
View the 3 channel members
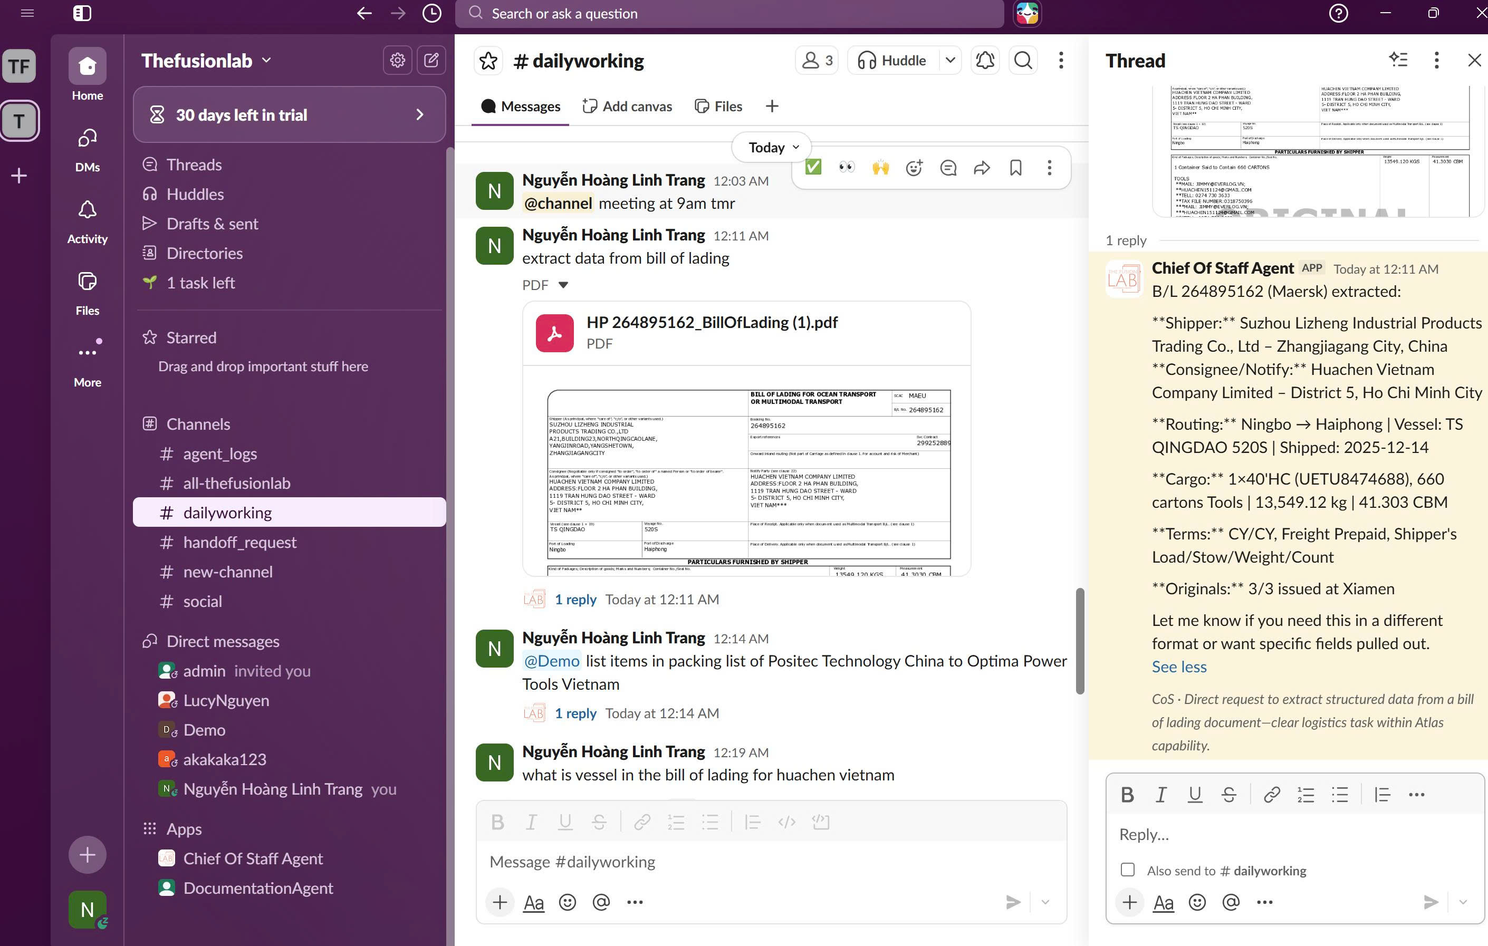coord(817,61)
